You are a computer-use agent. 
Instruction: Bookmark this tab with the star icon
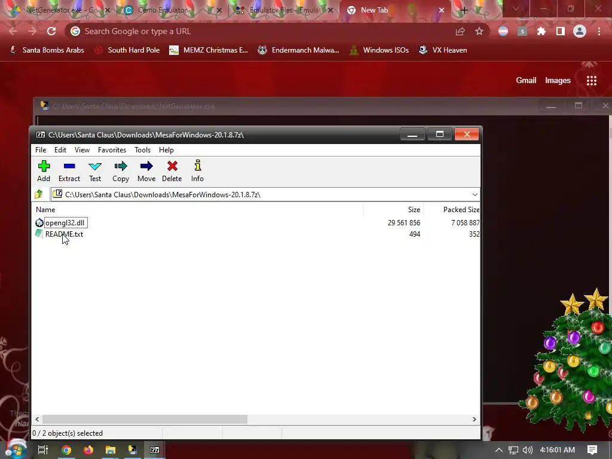(x=479, y=31)
